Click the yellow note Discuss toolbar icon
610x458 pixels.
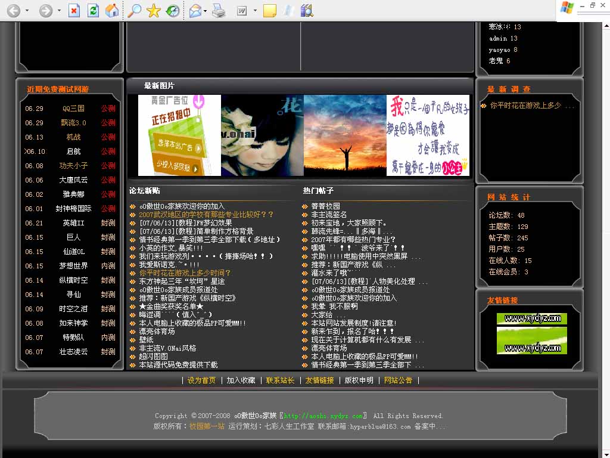click(270, 11)
